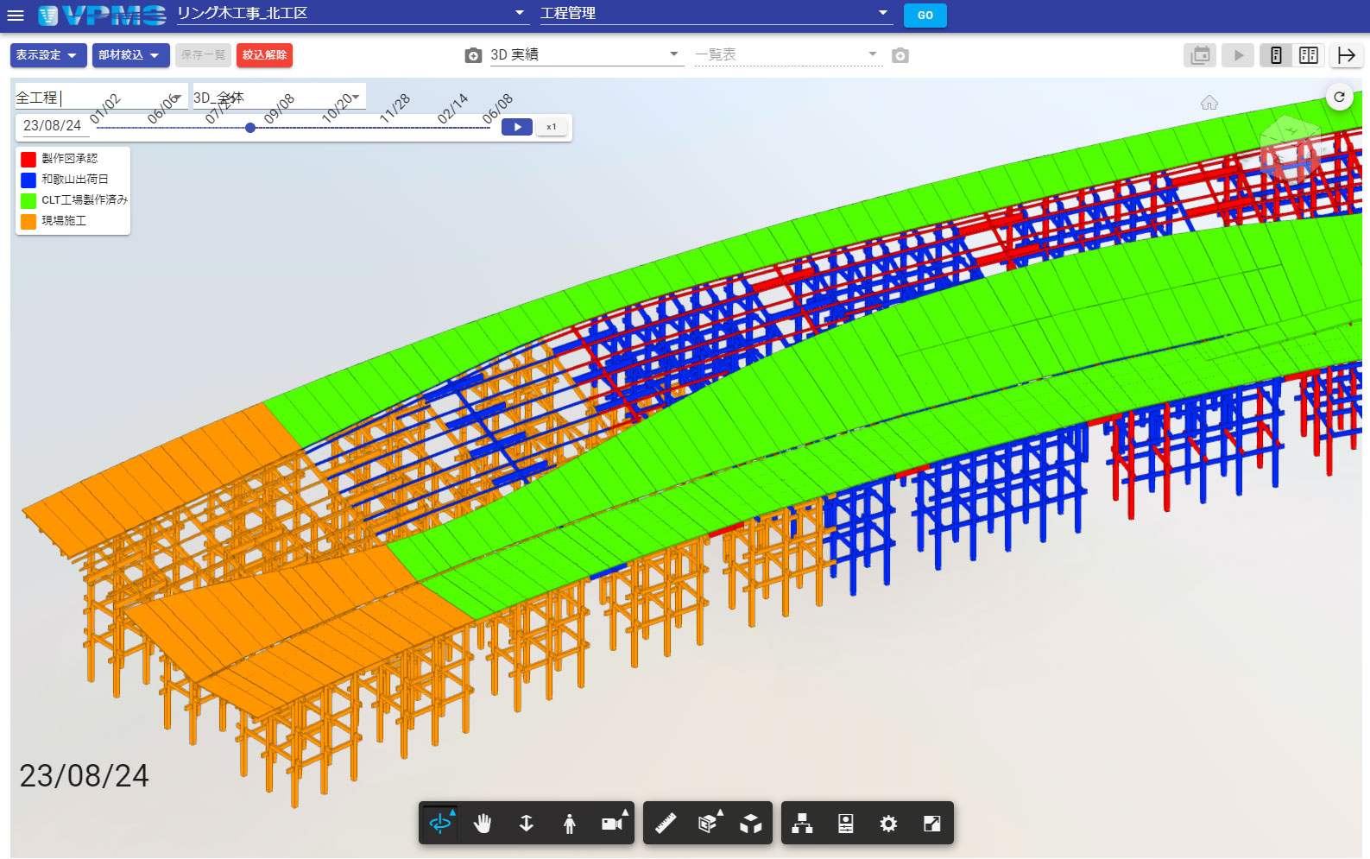Select the First Person walk tool
The height and width of the screenshot is (859, 1370).
pyautogui.click(x=569, y=824)
